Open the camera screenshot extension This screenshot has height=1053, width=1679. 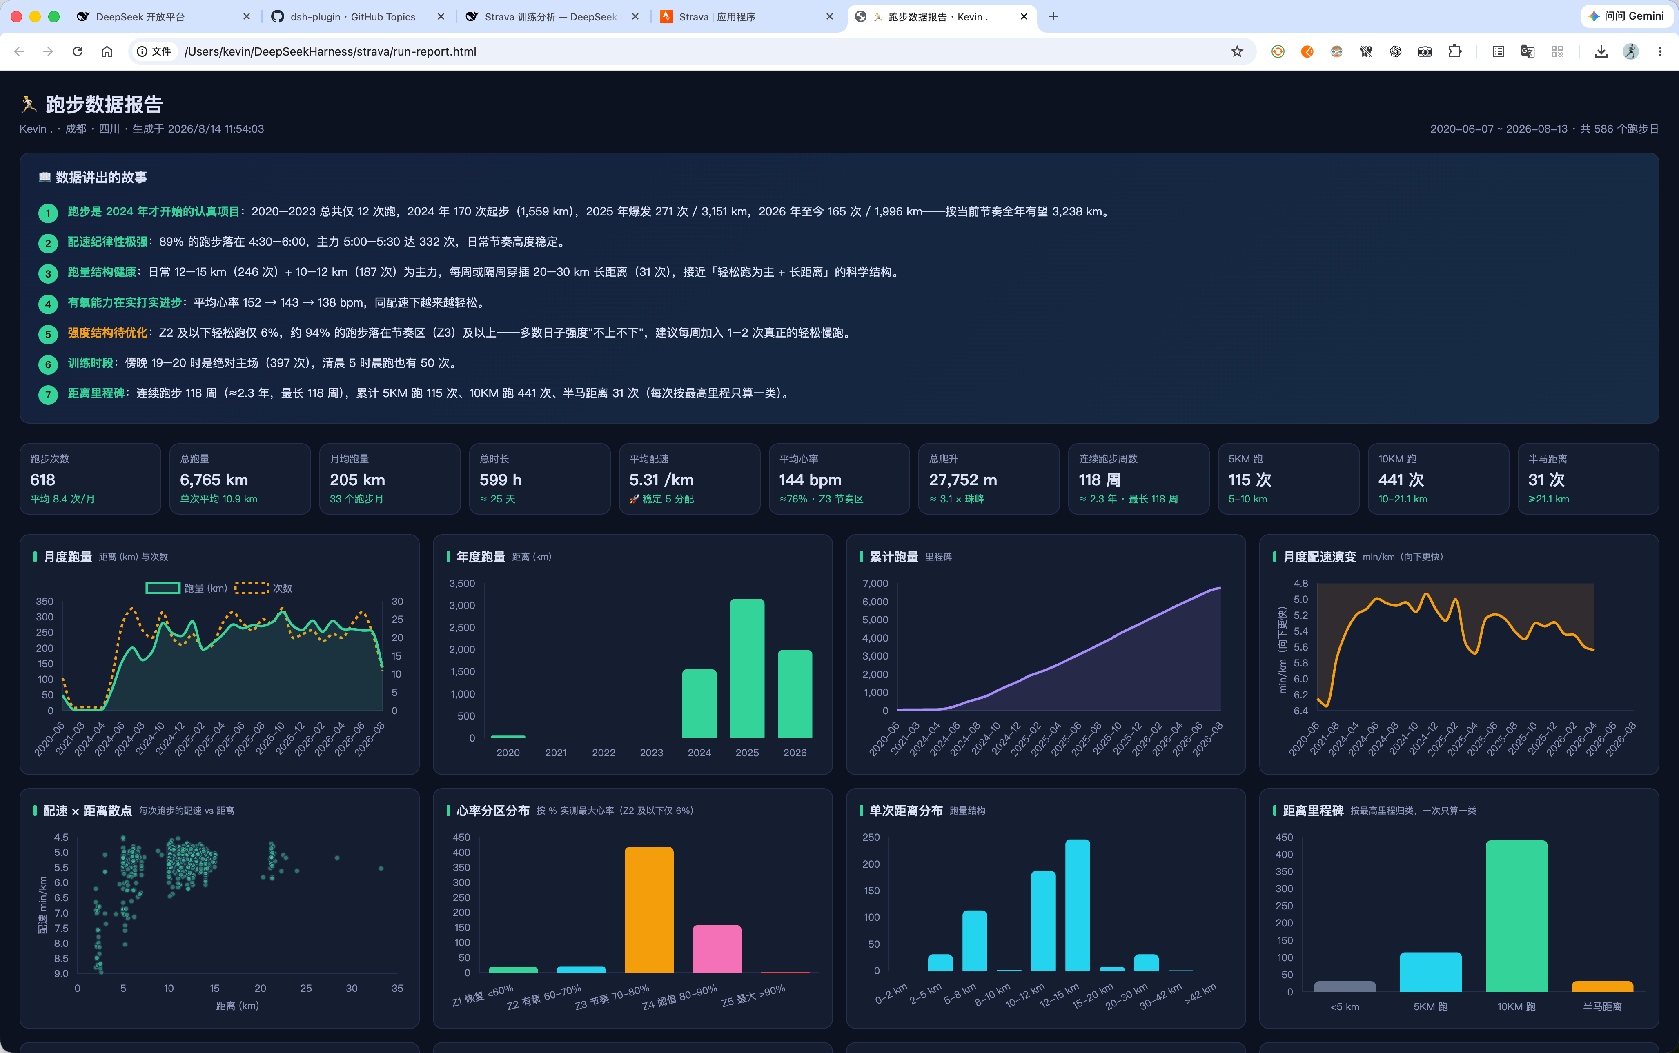[1425, 51]
